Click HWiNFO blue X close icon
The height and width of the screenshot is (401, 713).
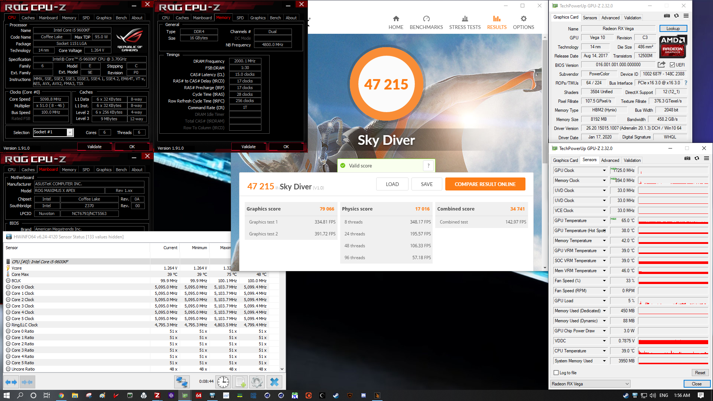tap(274, 382)
